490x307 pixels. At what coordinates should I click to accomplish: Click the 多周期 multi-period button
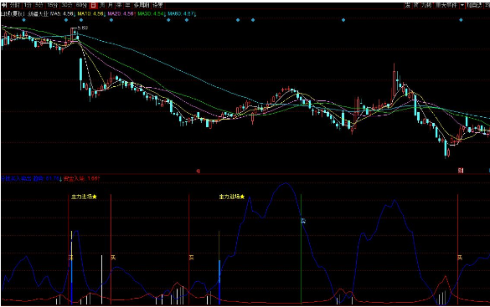[x=142, y=5]
